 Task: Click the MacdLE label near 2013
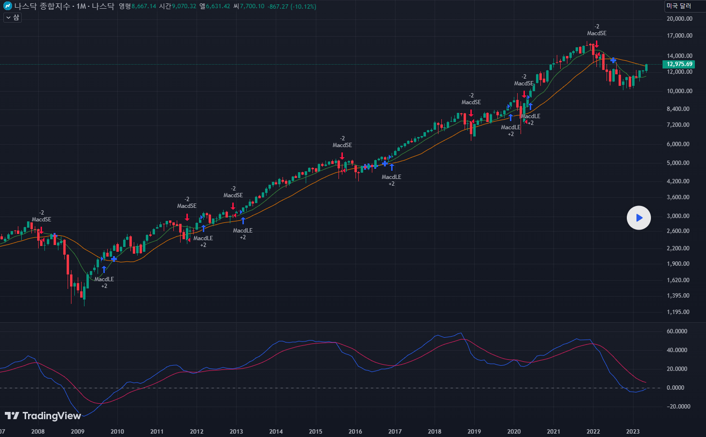[243, 231]
